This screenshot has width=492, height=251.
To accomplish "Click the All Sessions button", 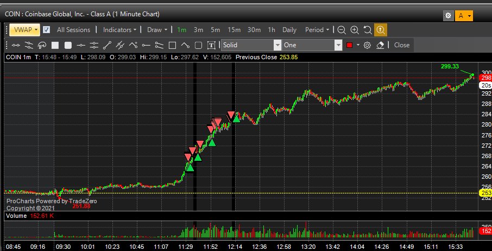I will [73, 30].
